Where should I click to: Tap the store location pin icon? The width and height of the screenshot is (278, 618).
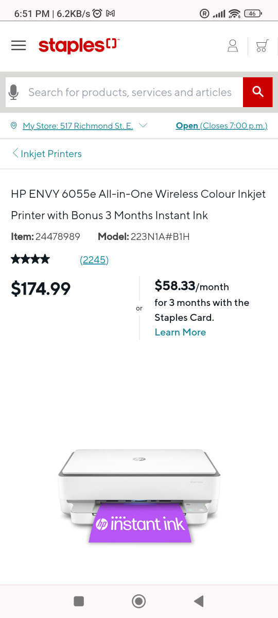13,126
